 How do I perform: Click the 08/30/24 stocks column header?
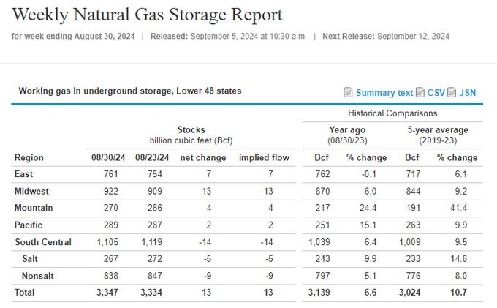[x=109, y=157]
